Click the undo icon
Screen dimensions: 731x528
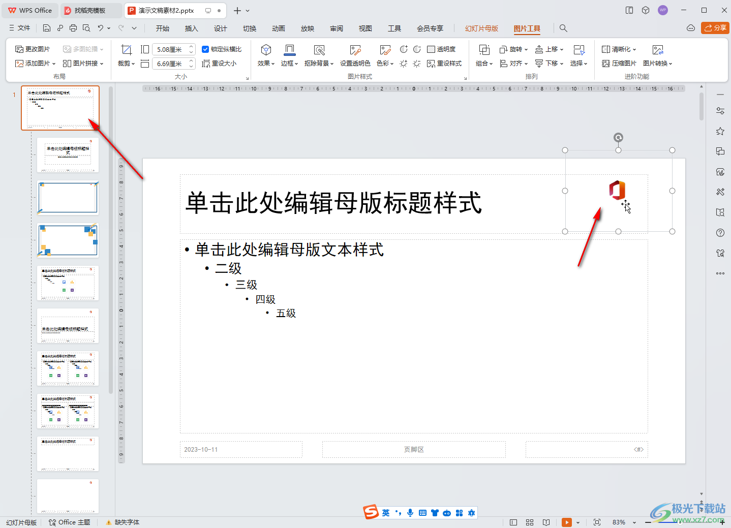tap(101, 28)
